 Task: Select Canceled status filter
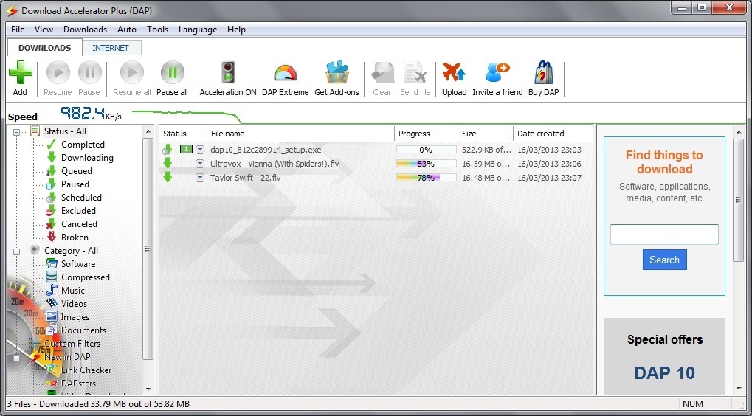tap(79, 223)
